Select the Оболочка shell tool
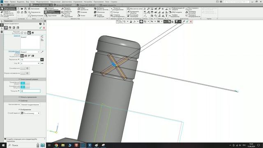Viewport: 263px width, 148px height. pyautogui.click(x=99, y=12)
